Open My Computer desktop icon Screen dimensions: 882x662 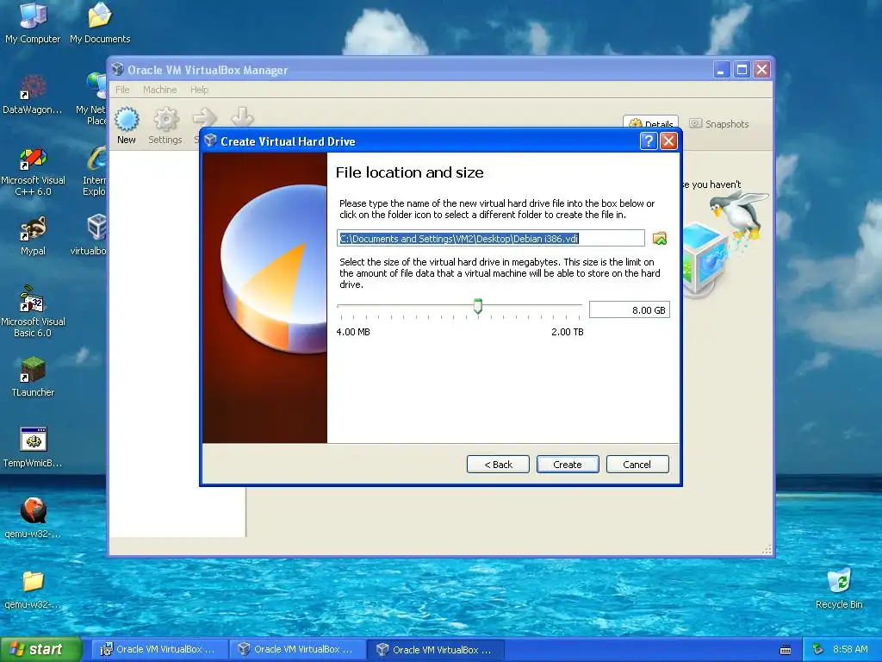click(33, 22)
